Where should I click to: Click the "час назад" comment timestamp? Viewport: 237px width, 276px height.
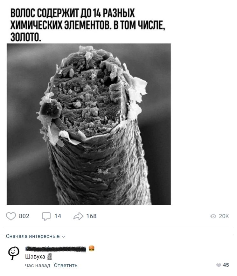pyautogui.click(x=38, y=265)
